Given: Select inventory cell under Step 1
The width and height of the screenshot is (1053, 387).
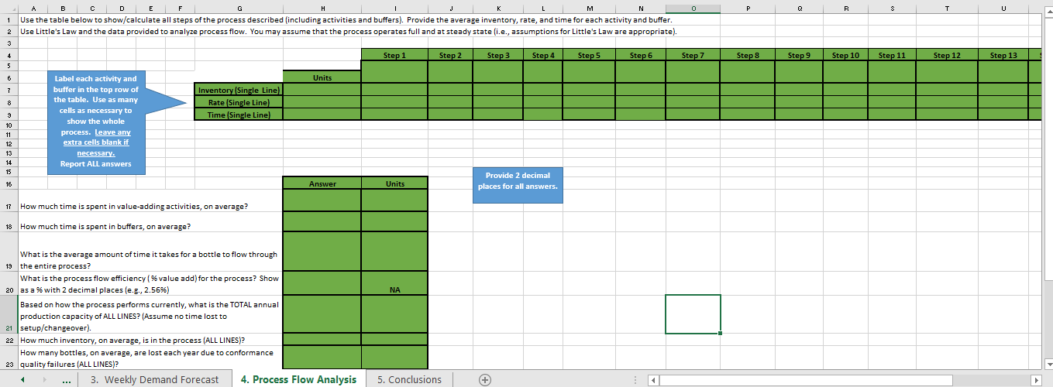Looking at the screenshot, I should (394, 91).
